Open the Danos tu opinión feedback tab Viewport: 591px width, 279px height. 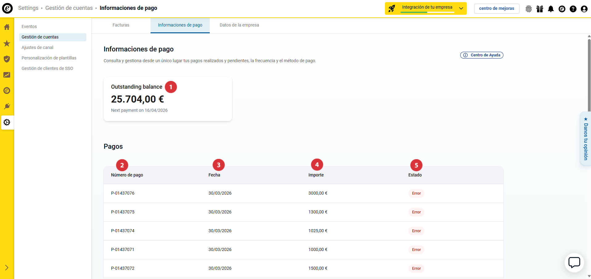585,139
